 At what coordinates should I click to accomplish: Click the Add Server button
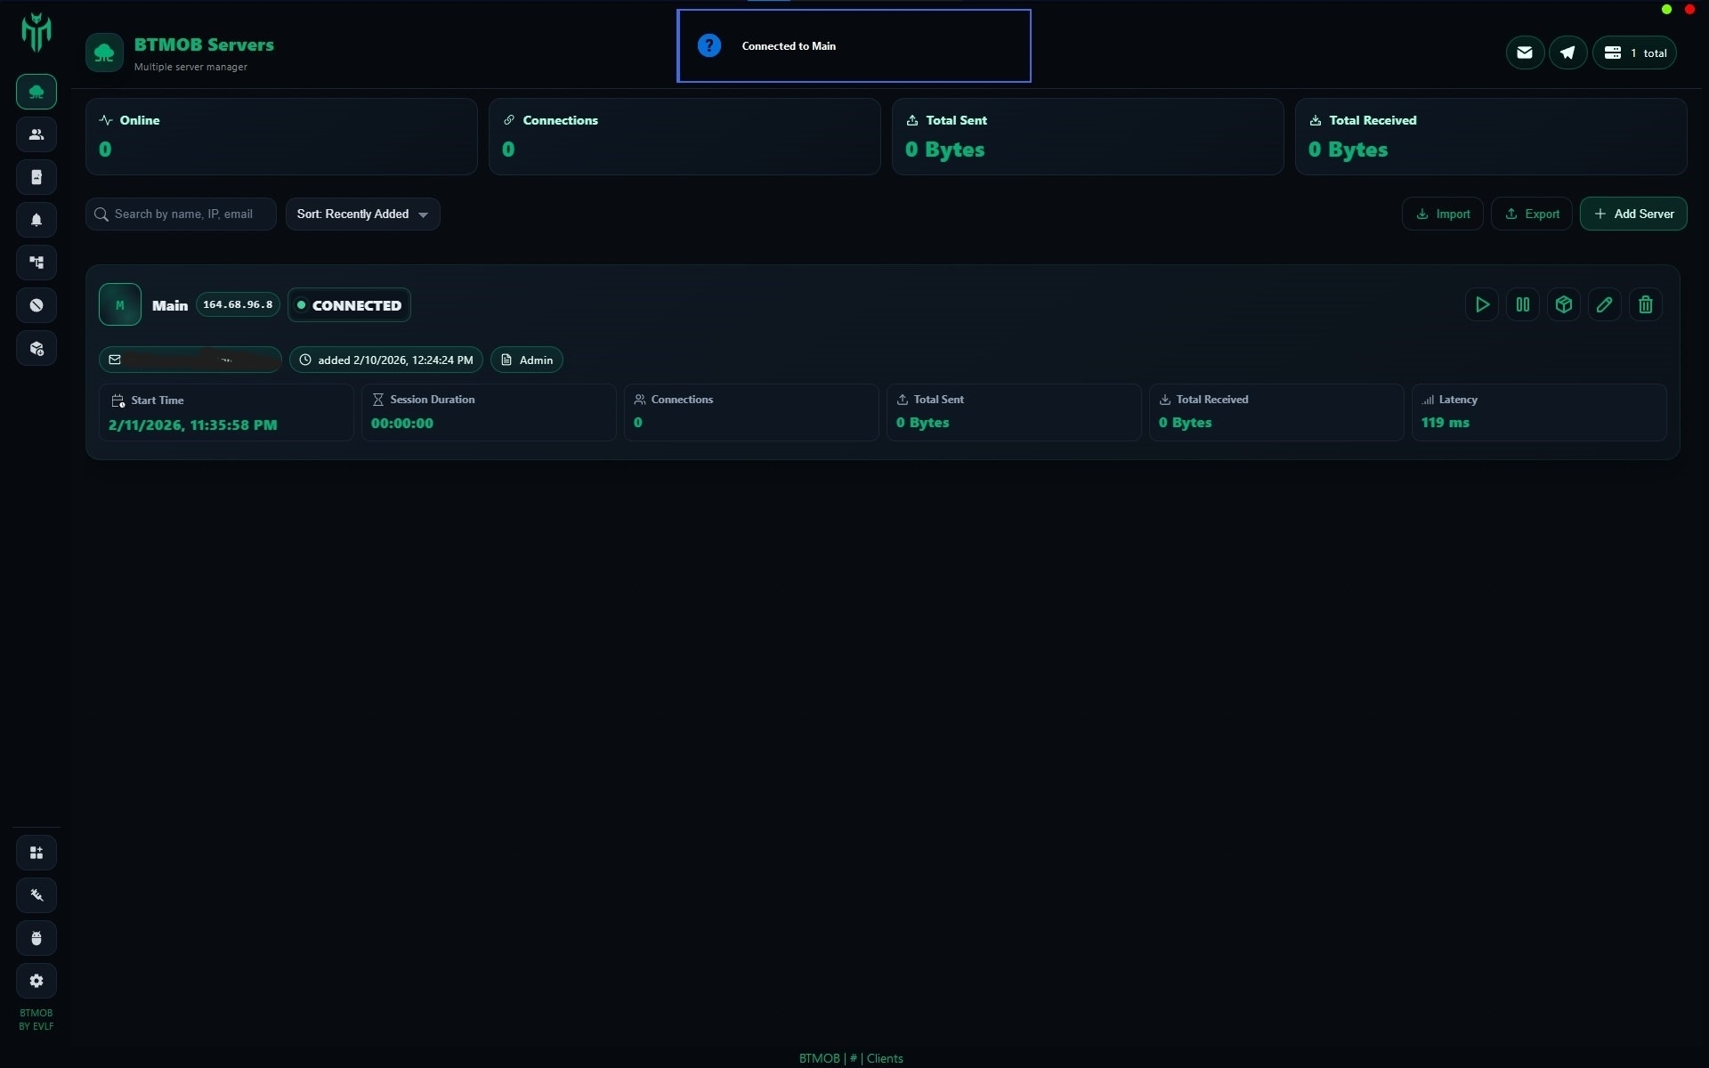pyautogui.click(x=1633, y=214)
